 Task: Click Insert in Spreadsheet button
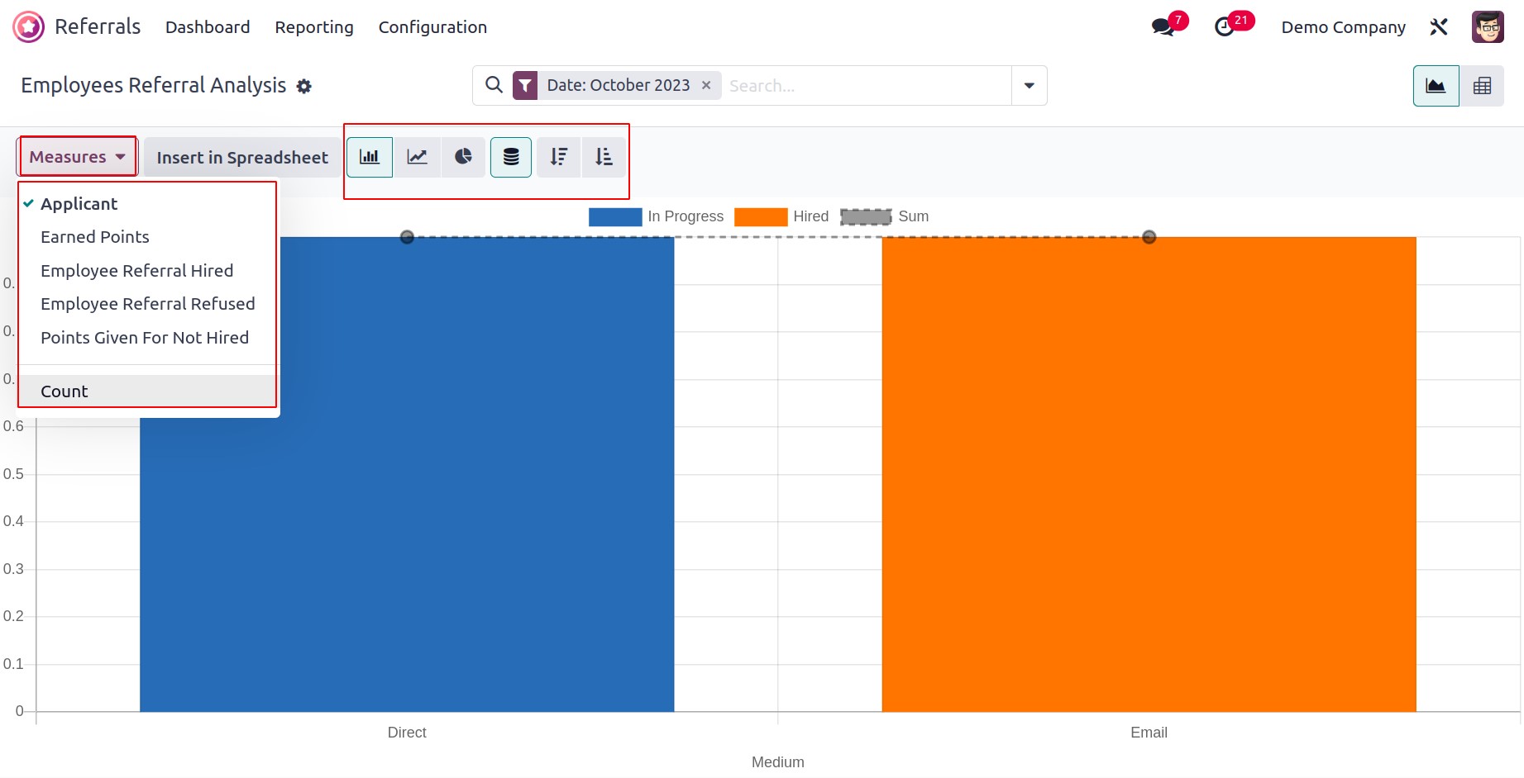click(x=242, y=157)
